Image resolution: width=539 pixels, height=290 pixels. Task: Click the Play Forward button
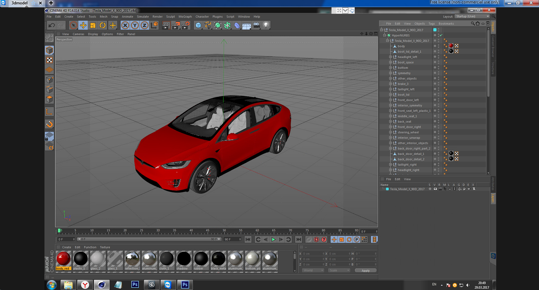click(x=273, y=239)
